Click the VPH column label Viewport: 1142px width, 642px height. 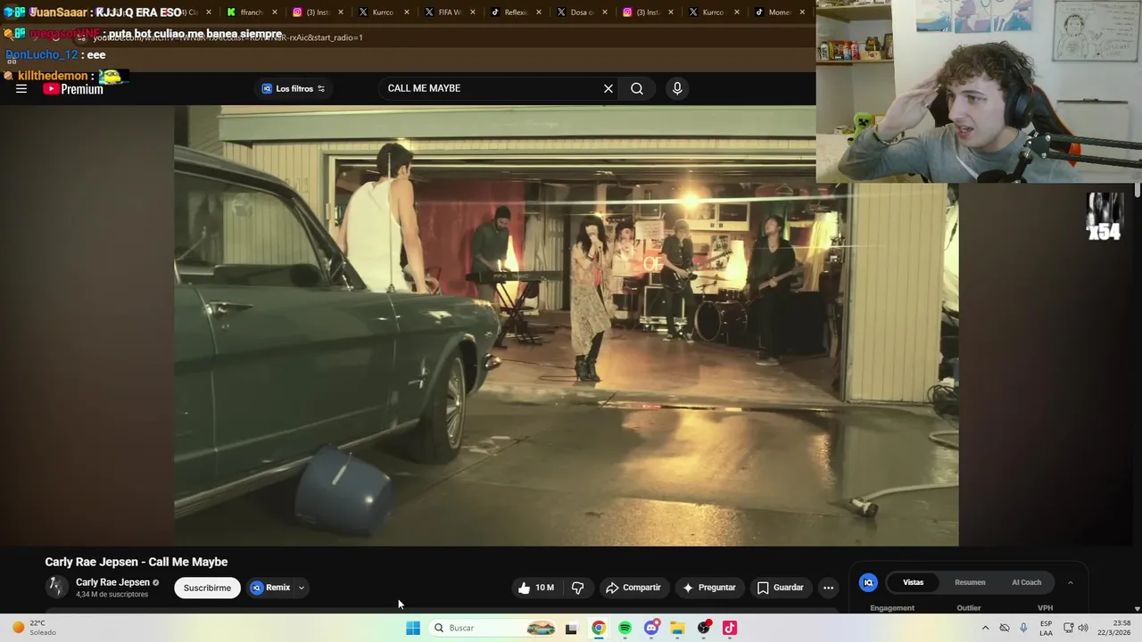1046,608
